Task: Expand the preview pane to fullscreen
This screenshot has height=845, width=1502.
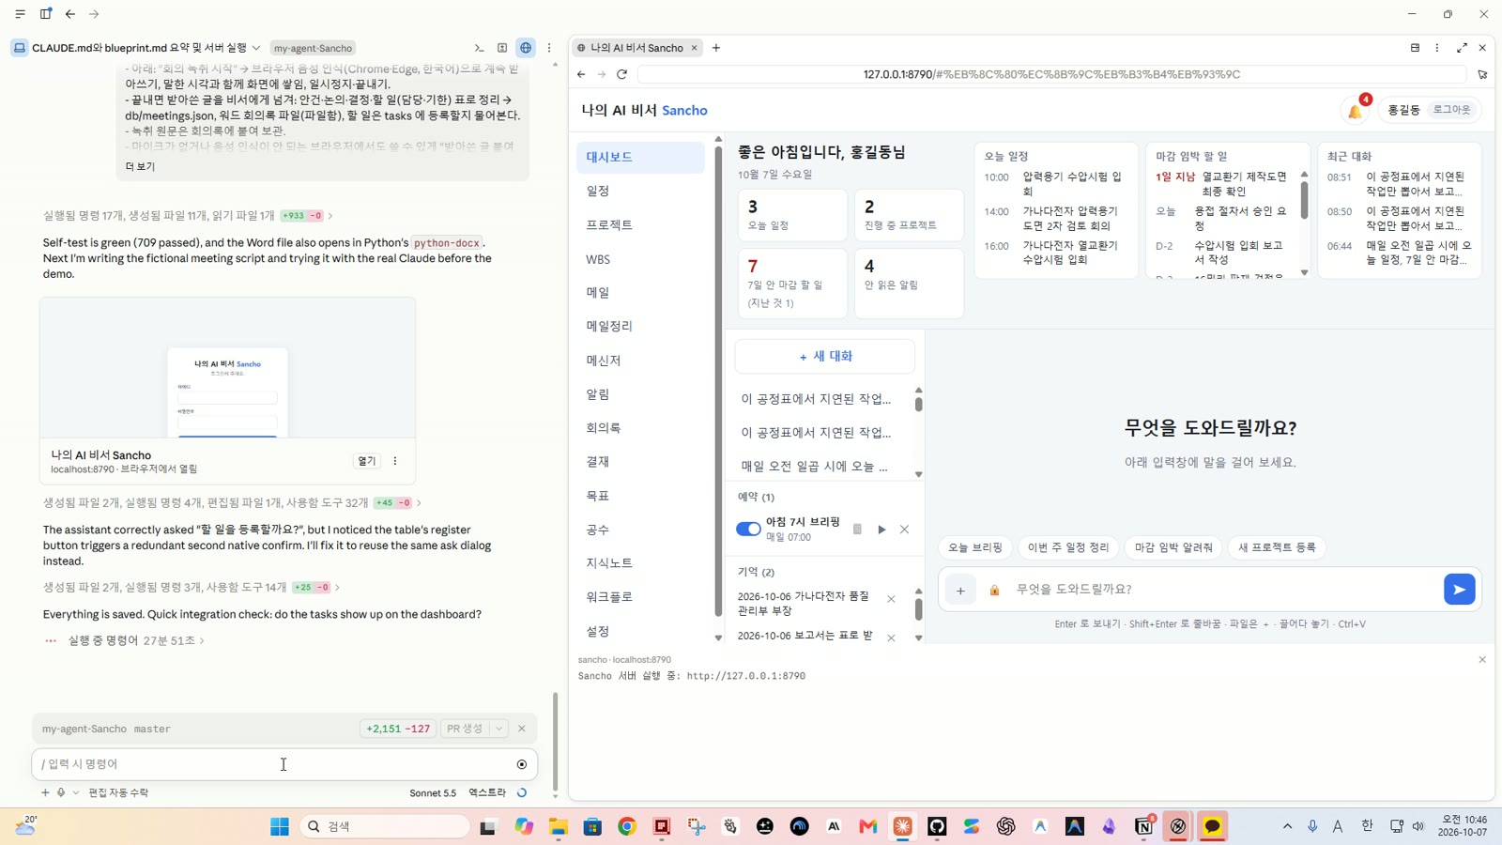Action: click(1462, 48)
